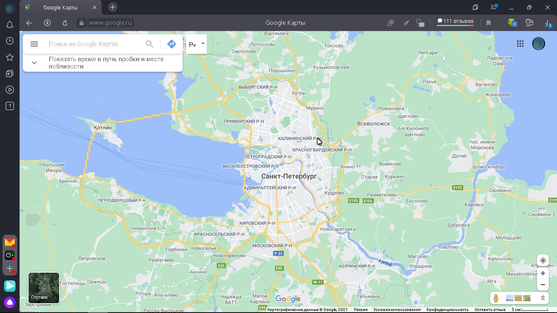Zoom out with the minus button

point(543,285)
